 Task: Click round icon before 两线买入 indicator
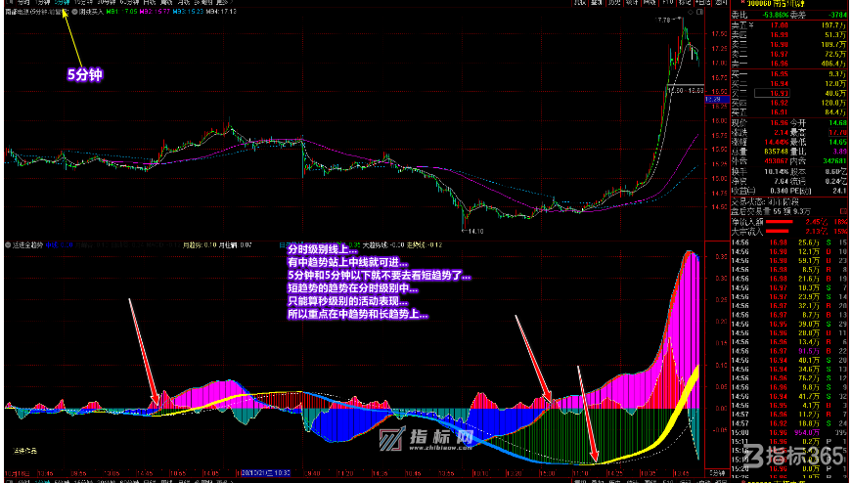[74, 12]
